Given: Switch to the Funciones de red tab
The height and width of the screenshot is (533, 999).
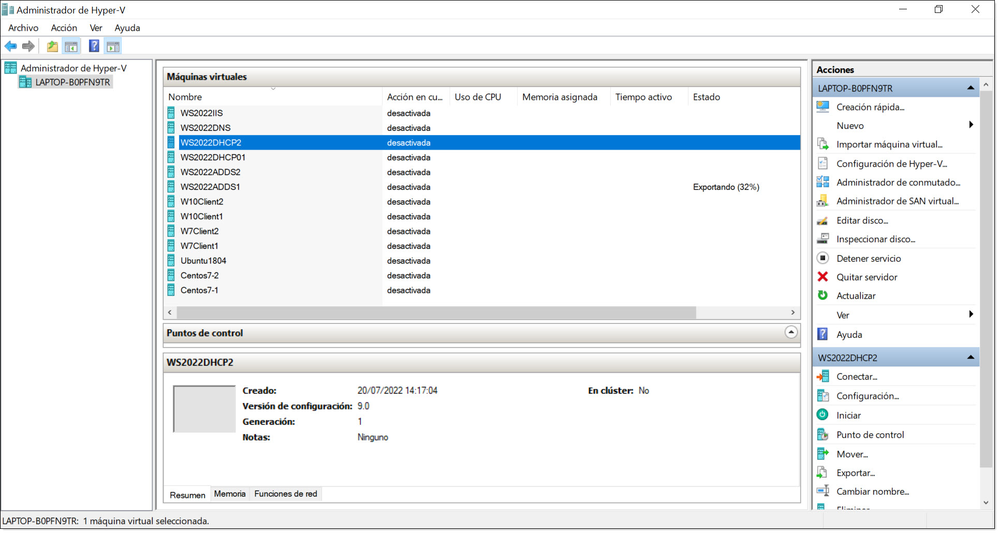Looking at the screenshot, I should (285, 494).
